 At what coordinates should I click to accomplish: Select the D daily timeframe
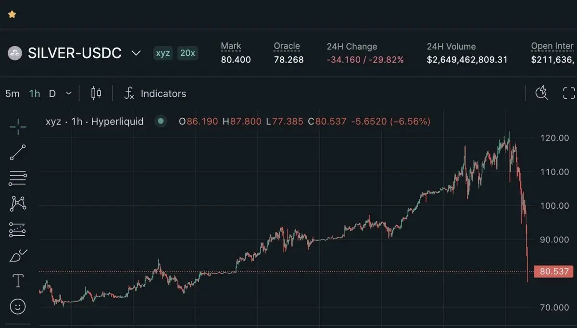[x=52, y=93]
